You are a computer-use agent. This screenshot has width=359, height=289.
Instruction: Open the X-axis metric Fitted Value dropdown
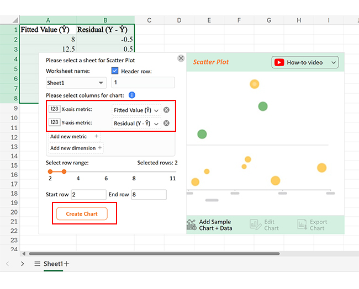tap(136, 110)
